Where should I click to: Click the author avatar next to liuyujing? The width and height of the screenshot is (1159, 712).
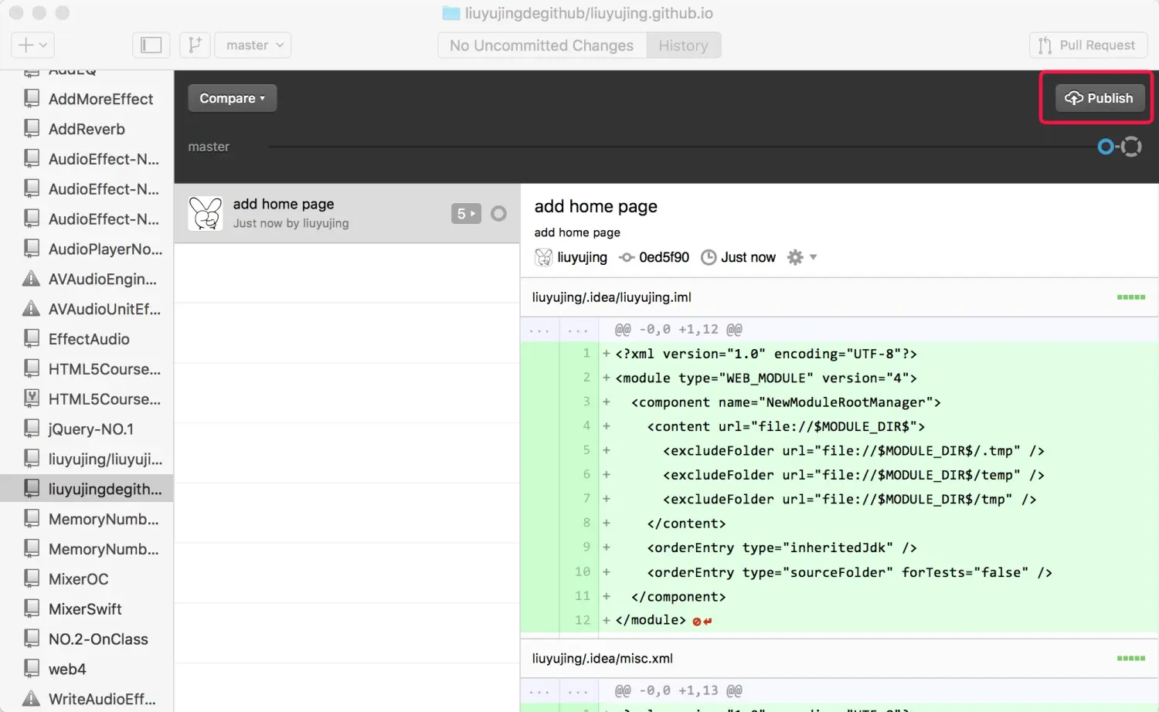point(544,257)
